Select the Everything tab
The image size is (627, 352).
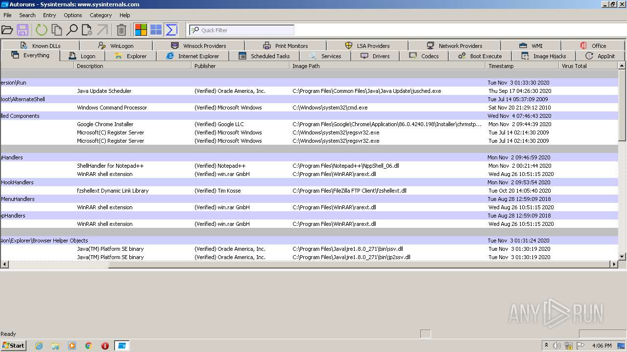[x=30, y=55]
